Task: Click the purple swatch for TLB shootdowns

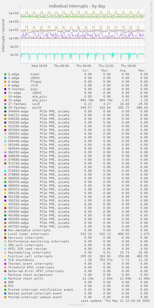Action: [5, 260]
